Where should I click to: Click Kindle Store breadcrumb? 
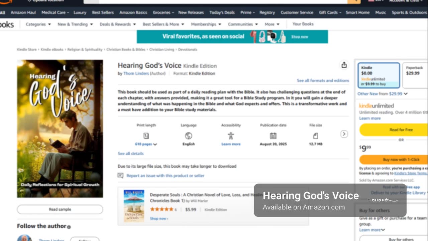27,50
